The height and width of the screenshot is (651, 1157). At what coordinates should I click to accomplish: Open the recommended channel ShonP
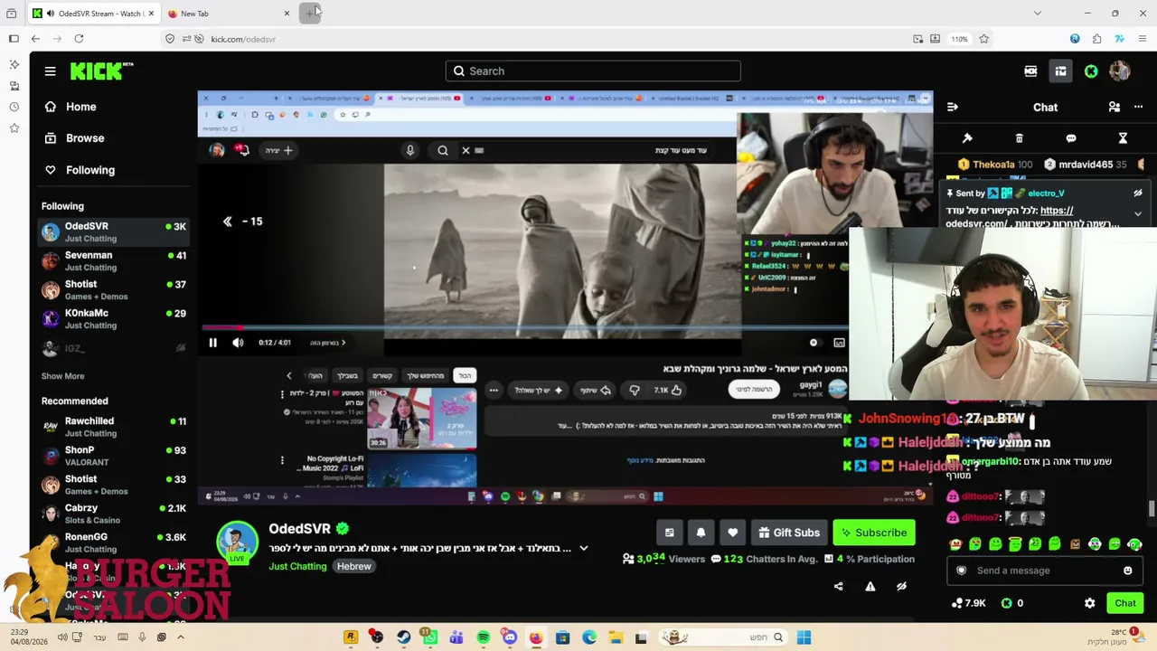(x=114, y=456)
